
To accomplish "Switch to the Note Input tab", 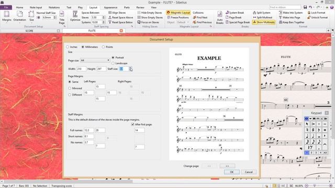I will pos(36,7).
